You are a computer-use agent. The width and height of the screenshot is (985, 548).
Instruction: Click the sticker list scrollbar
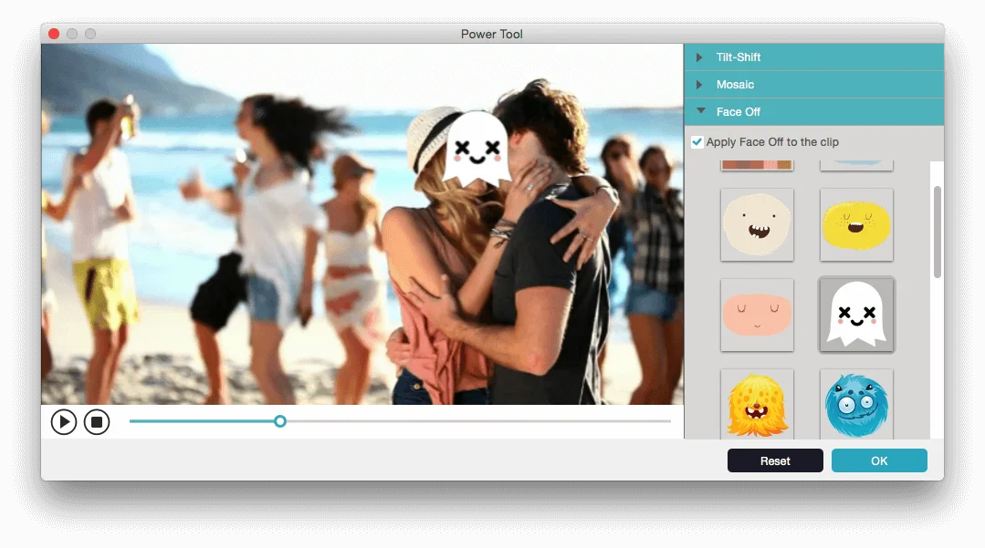pyautogui.click(x=938, y=232)
